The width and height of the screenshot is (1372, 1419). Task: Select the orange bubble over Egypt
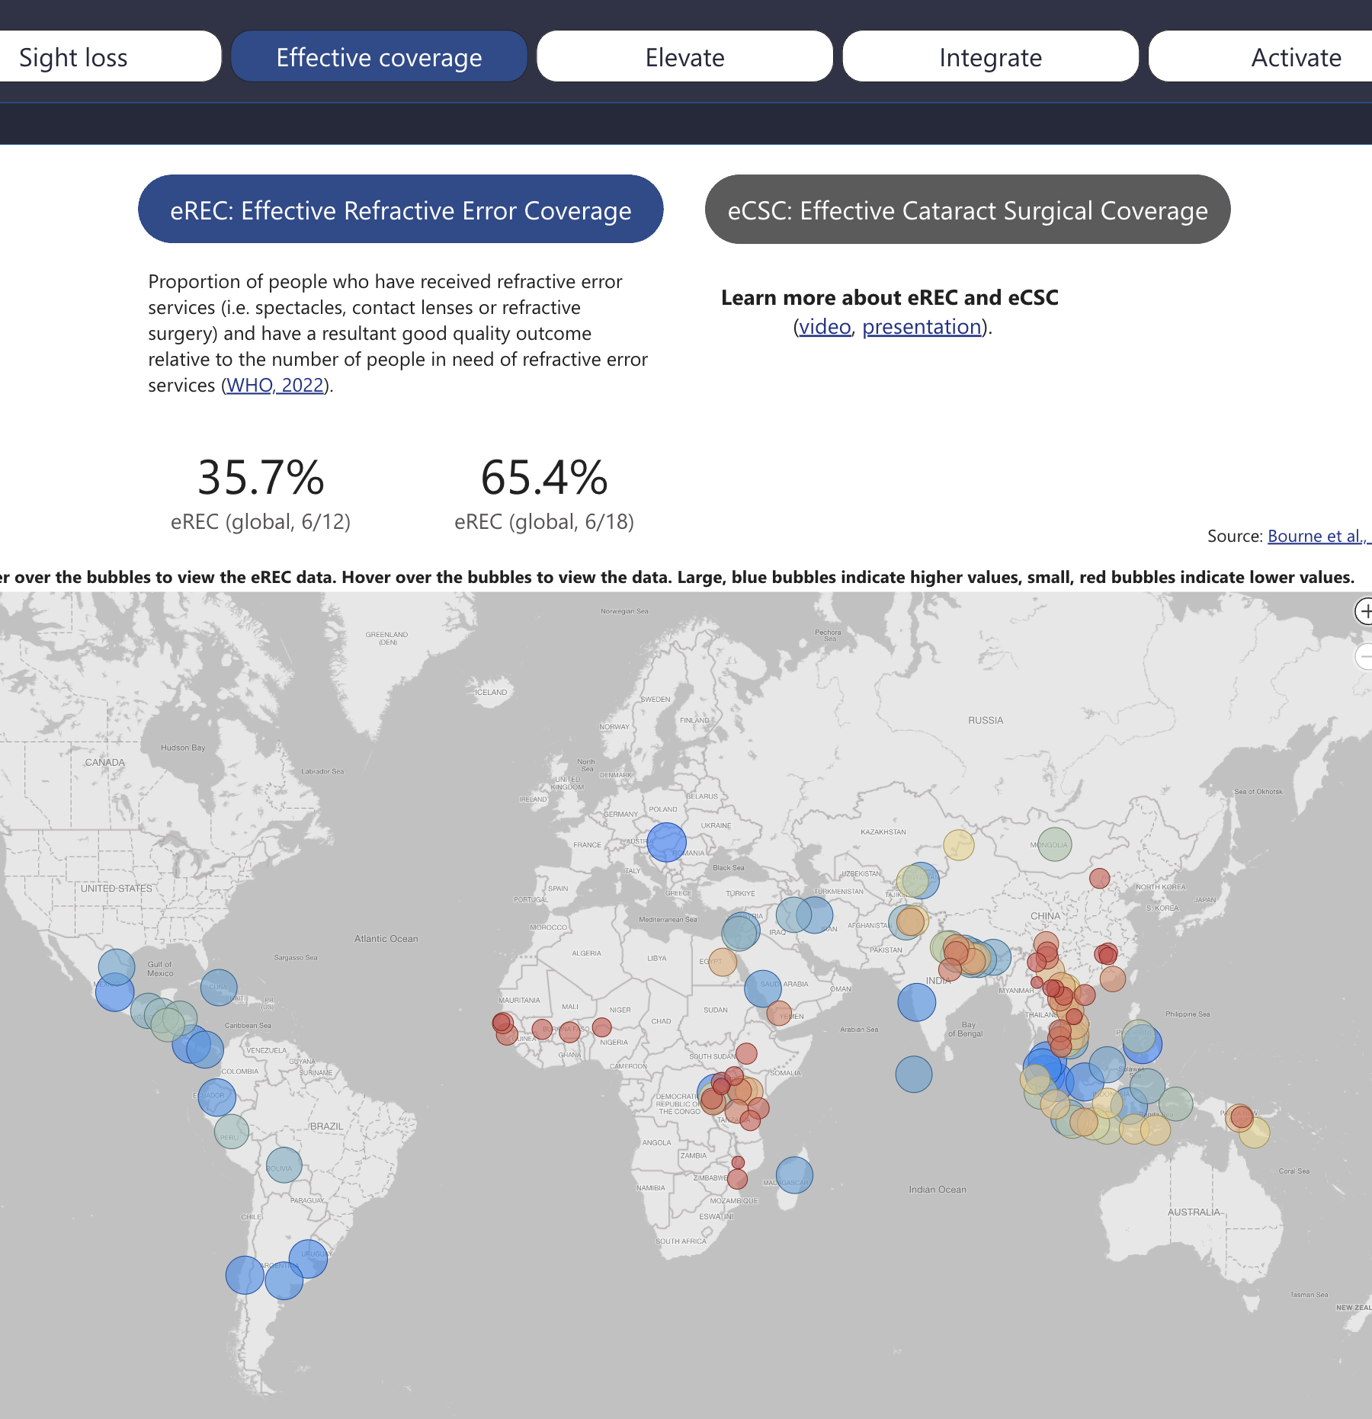pos(722,963)
